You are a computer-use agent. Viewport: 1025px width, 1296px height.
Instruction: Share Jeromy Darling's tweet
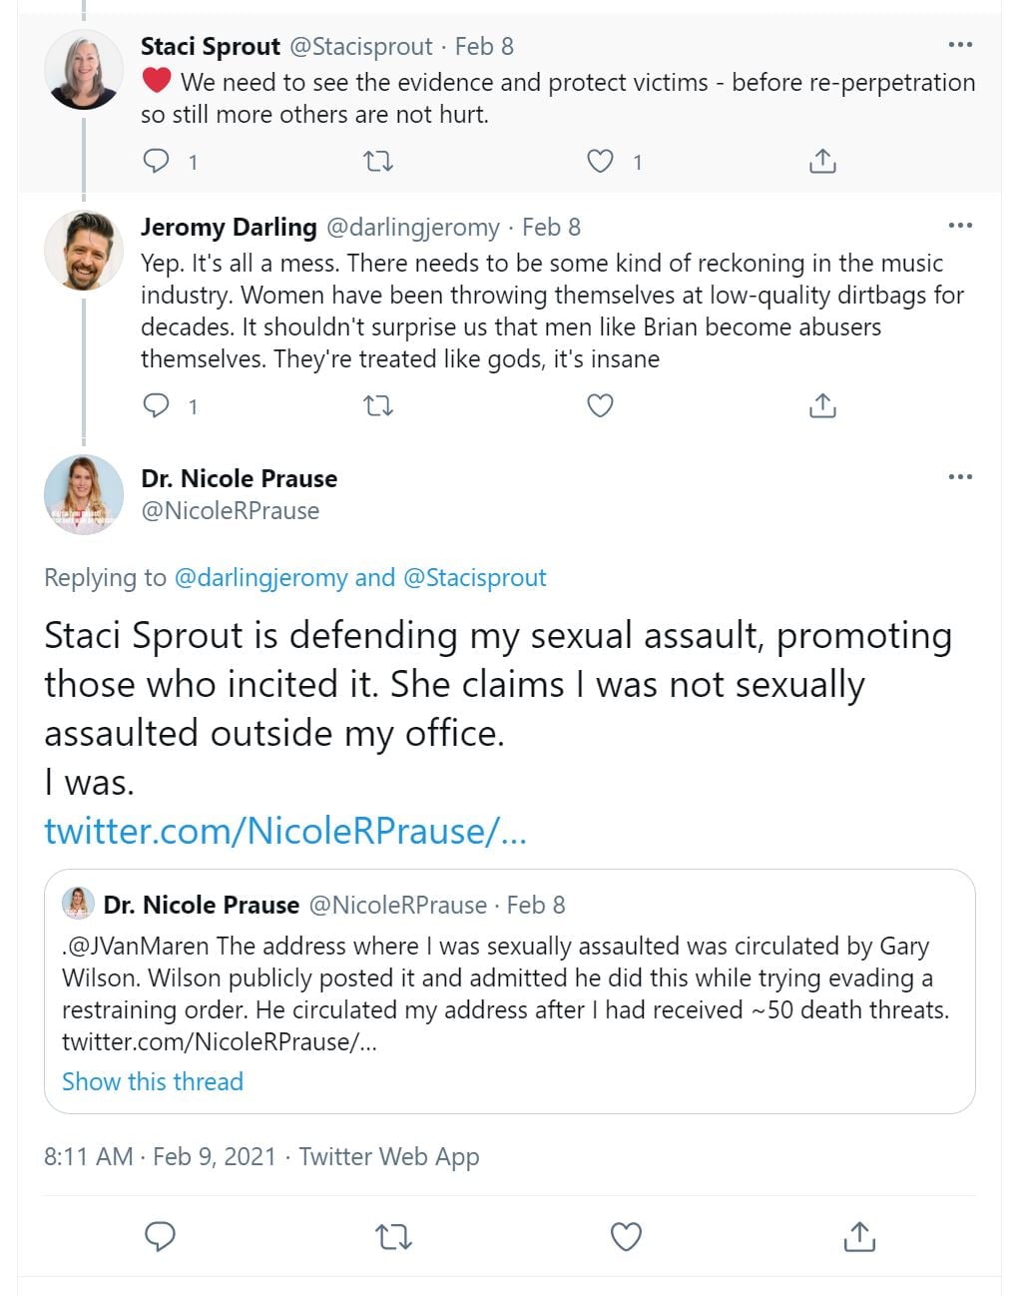[x=822, y=405]
